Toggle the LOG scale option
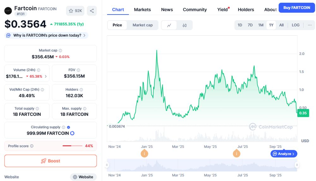This screenshot has width=316, height=181. 295,25
